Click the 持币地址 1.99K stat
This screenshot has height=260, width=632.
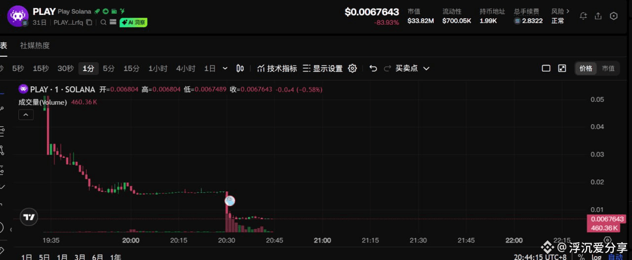tap(492, 16)
